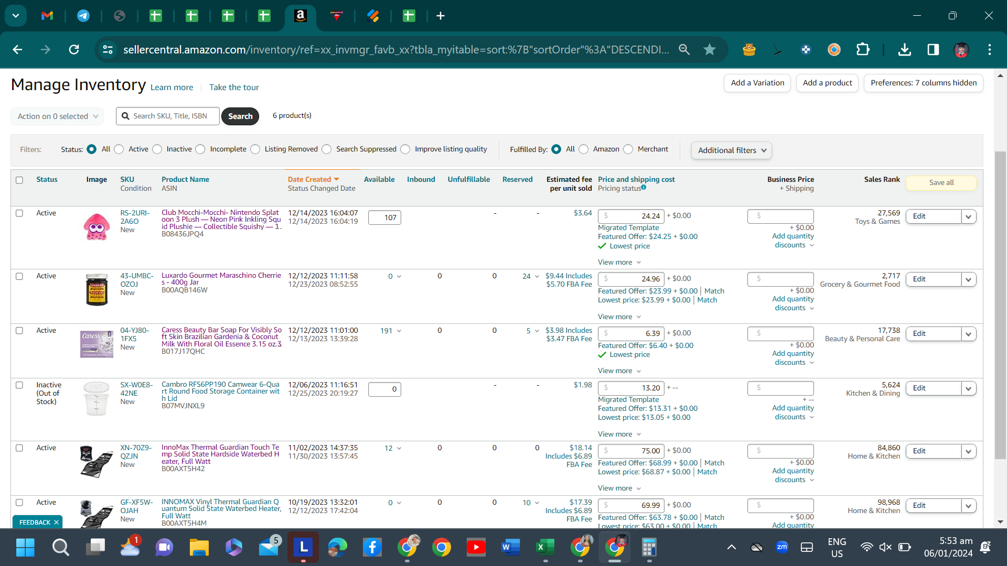Close the FEEDBACK tab with X

pos(56,523)
